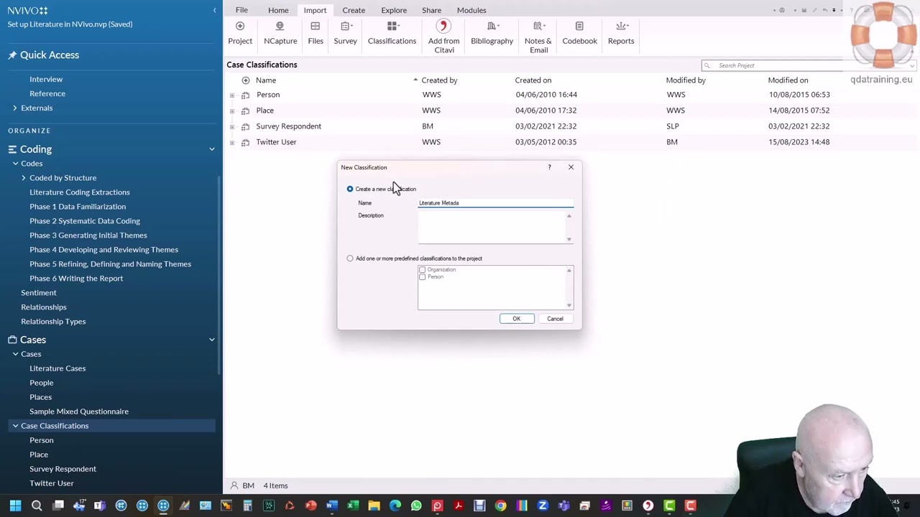Viewport: 920px width, 517px height.
Task: Cancel the New Classification dialog
Action: (x=555, y=319)
